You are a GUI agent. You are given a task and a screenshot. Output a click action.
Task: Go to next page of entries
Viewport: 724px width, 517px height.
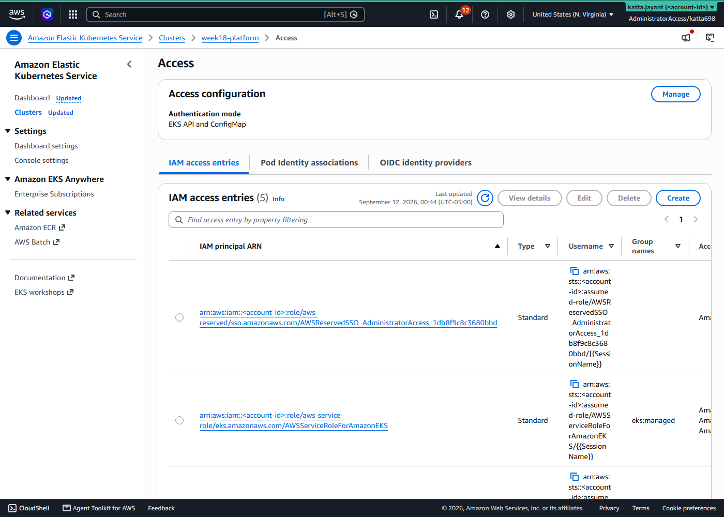[696, 219]
